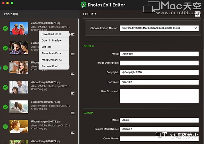Screen dimensions: 204x144
Task: Open options icon beside the smiling woman photo
Action: point(73,74)
